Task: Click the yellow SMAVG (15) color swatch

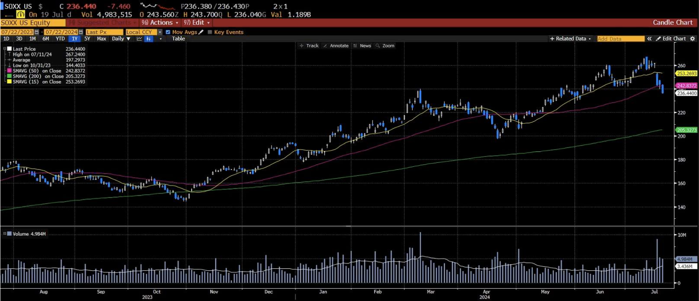Action: coord(9,82)
